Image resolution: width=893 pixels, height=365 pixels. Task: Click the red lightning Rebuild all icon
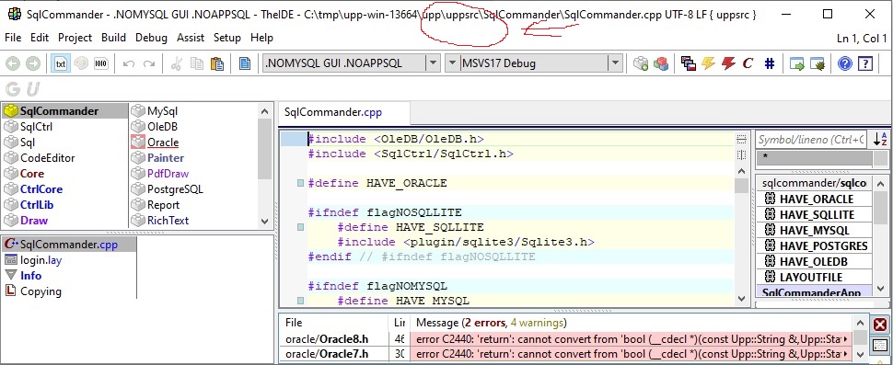[x=728, y=63]
